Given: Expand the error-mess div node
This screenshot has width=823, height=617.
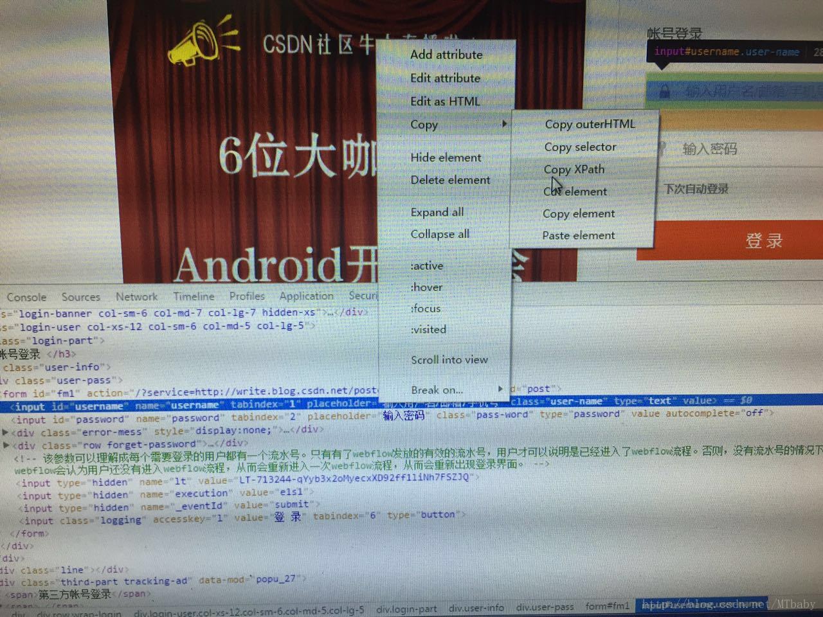Looking at the screenshot, I should click(6, 432).
